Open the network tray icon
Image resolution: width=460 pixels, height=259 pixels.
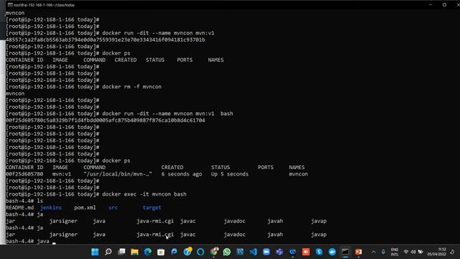(406, 252)
